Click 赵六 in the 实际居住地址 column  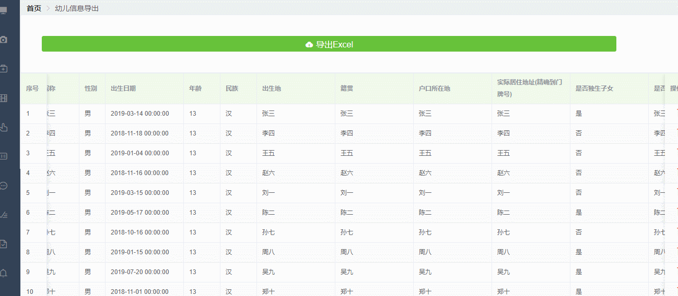(x=504, y=173)
